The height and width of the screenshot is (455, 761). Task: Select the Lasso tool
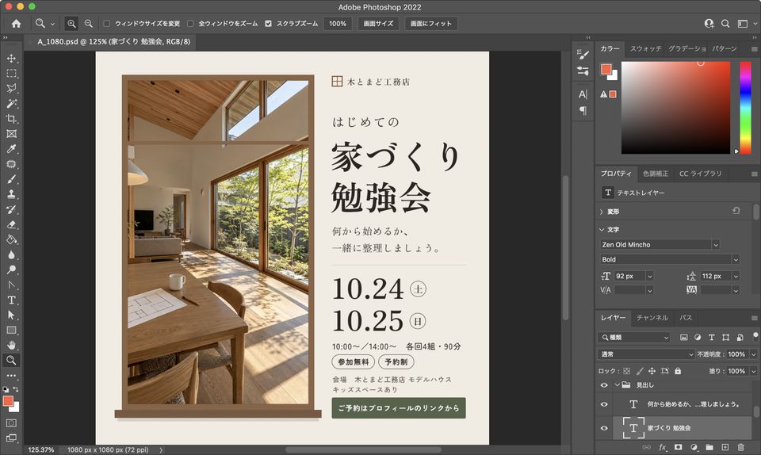tap(11, 88)
